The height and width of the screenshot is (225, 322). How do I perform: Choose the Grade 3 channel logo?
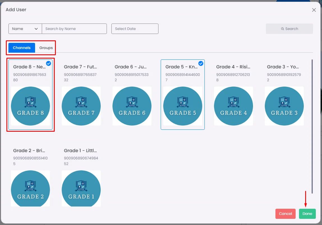coord(284,106)
